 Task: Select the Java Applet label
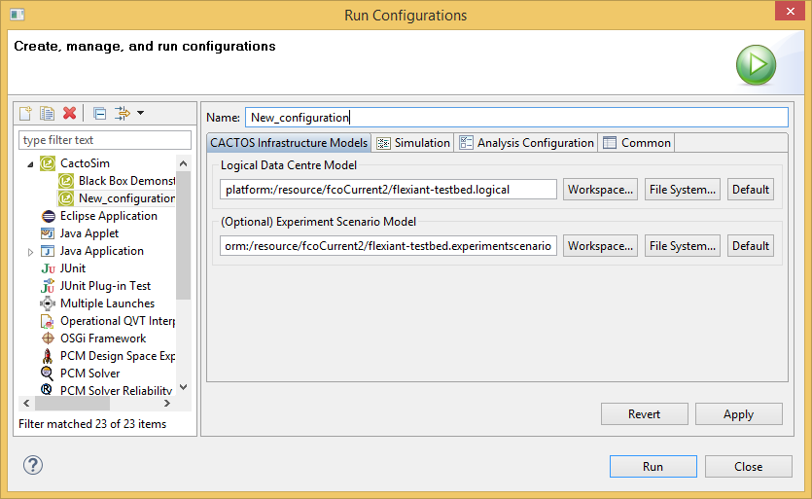(x=89, y=233)
